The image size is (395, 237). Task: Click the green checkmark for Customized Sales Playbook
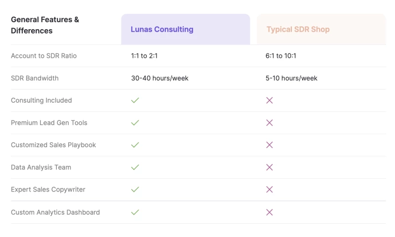[x=135, y=145]
